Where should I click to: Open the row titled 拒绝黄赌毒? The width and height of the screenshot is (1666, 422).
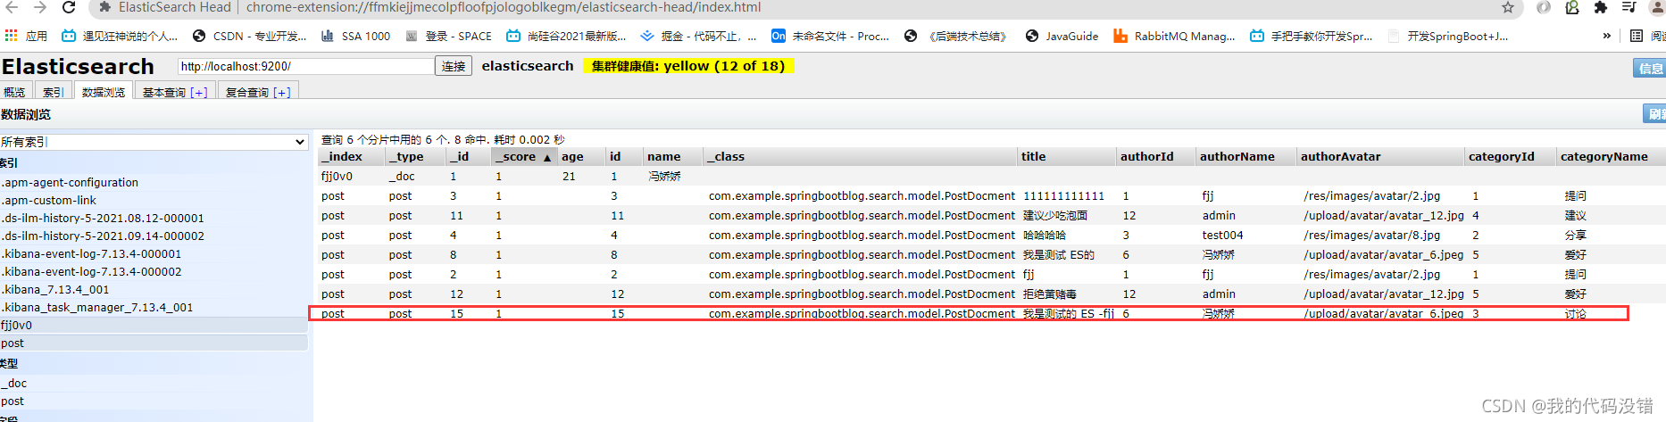[x=991, y=294]
